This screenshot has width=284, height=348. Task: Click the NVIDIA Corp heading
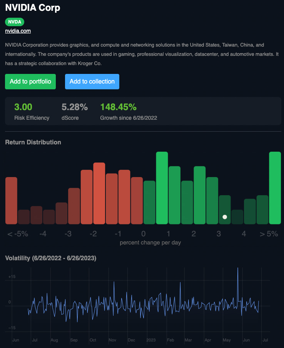coord(33,8)
